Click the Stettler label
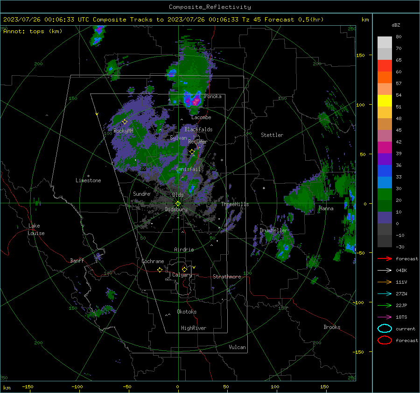 coord(272,135)
